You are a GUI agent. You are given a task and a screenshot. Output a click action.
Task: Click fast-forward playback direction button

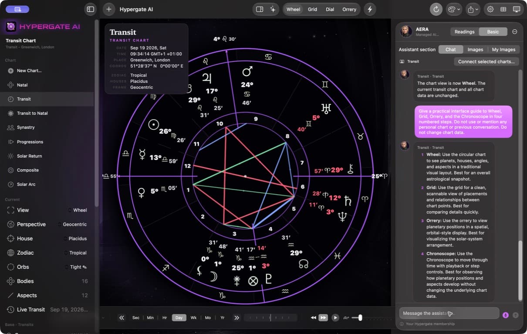(x=323, y=318)
